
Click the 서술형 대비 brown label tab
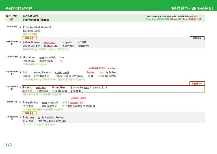tap(197, 83)
